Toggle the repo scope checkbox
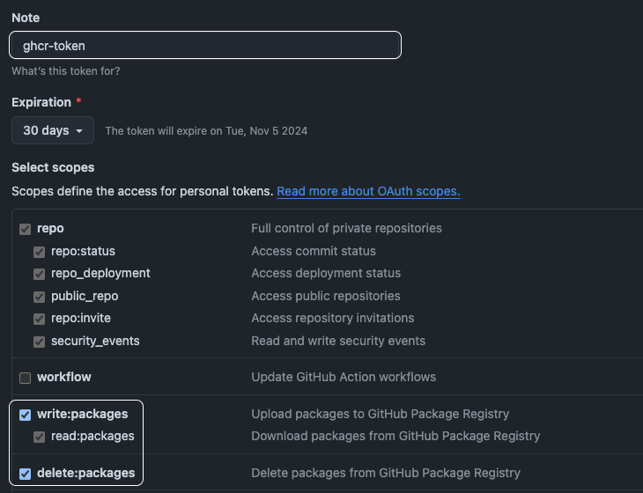This screenshot has width=643, height=493. coord(25,229)
